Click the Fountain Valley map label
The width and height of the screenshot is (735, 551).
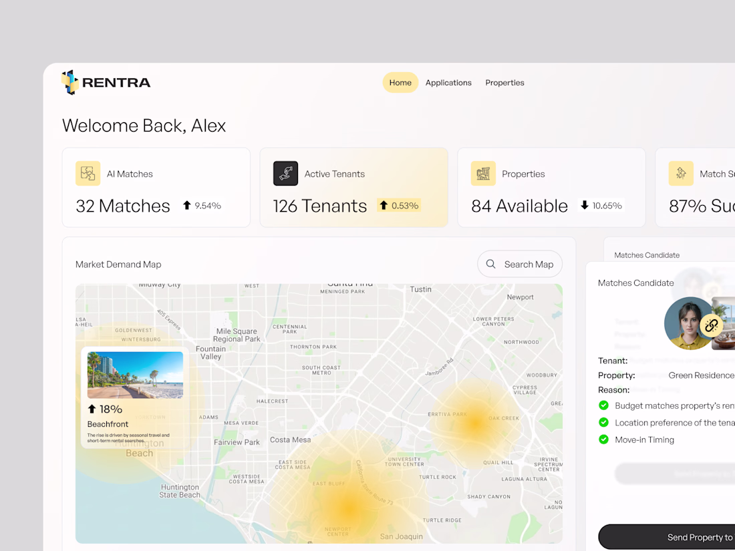[211, 353]
